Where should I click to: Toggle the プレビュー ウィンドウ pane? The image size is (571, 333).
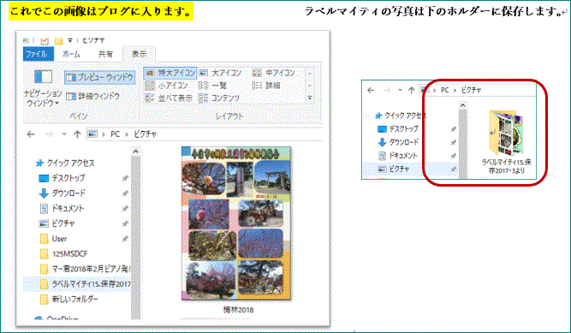click(100, 77)
